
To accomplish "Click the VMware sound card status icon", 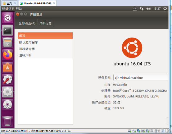I will tap(147, 131).
